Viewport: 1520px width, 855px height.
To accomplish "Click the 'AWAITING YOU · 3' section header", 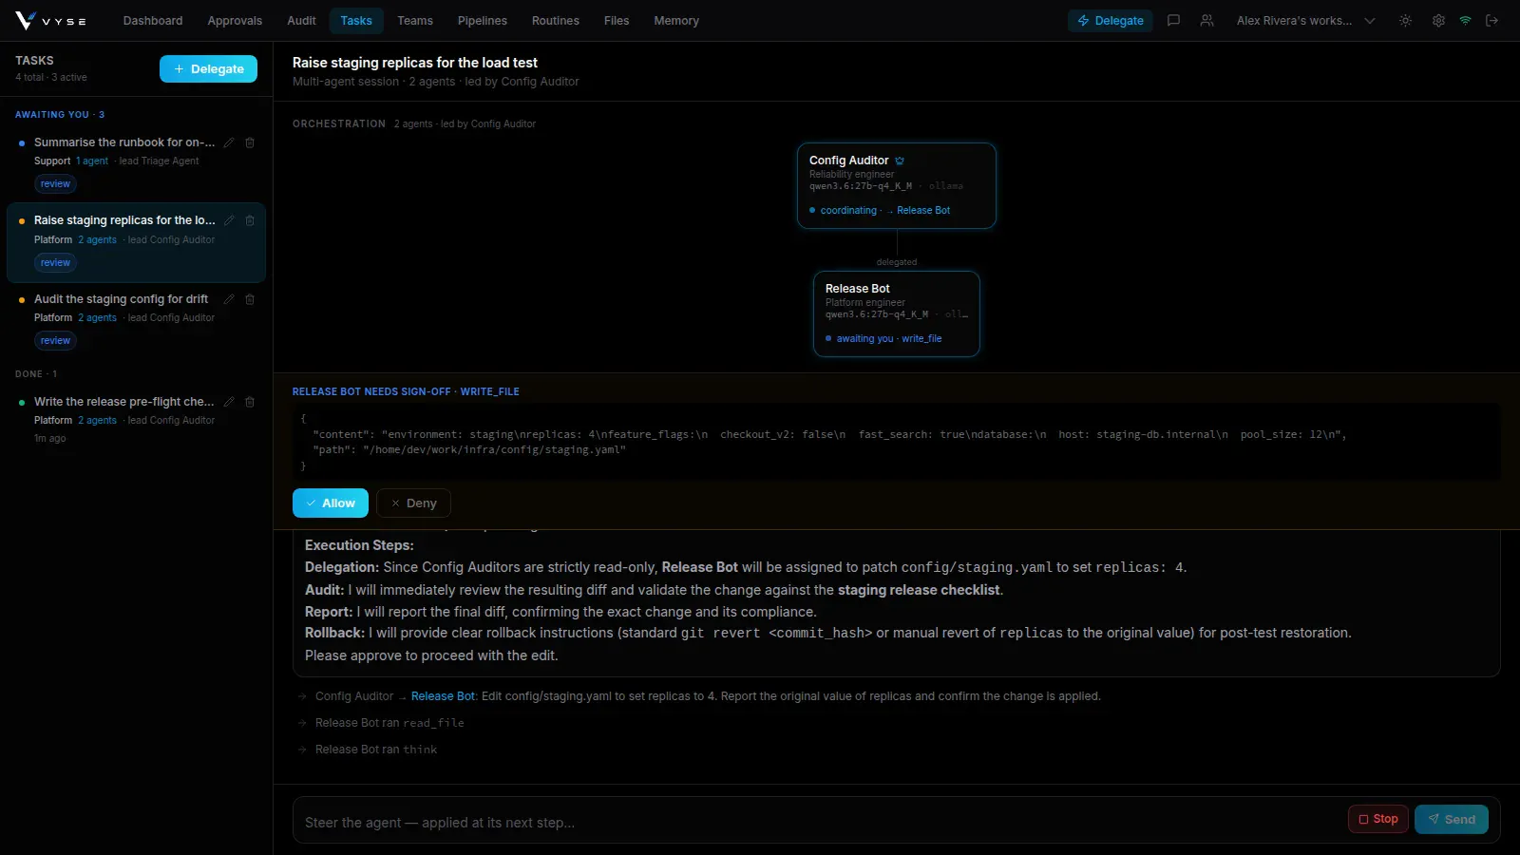I will point(60,115).
